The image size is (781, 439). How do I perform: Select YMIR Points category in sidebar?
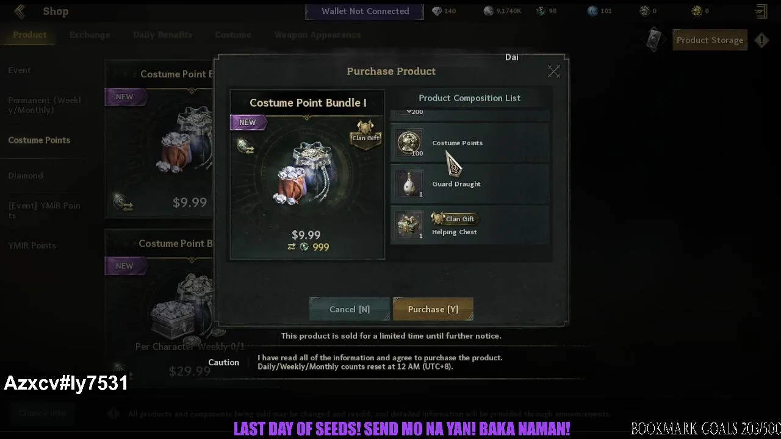[32, 245]
